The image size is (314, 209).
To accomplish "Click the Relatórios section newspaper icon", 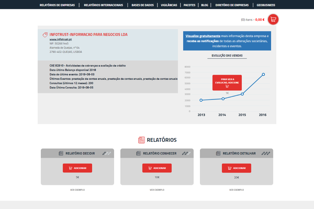I will tap(142, 140).
